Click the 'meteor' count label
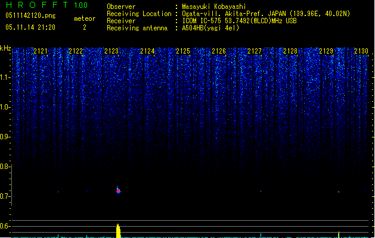The width and height of the screenshot is (375, 238). tap(85, 18)
